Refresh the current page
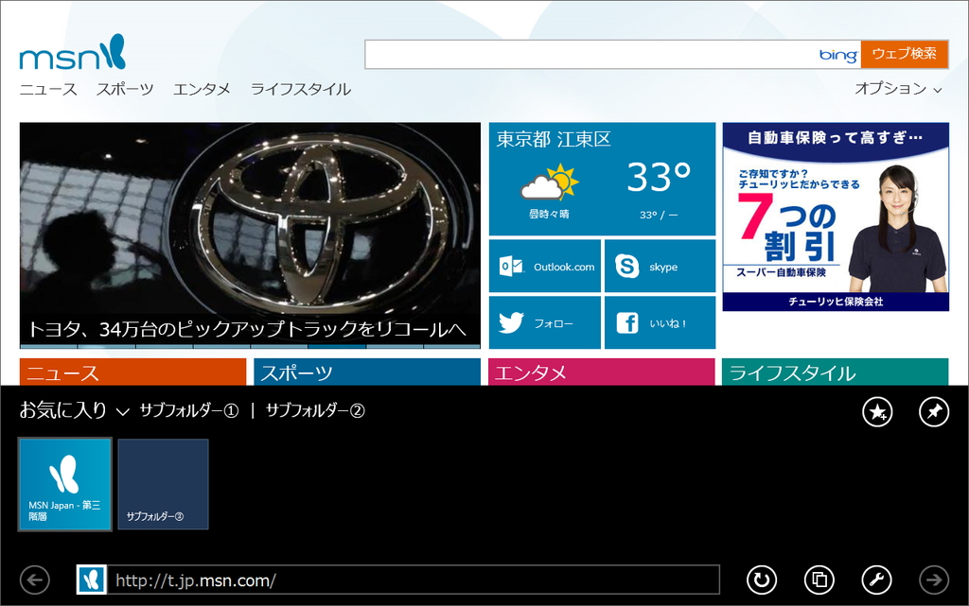Viewport: 969px width, 606px height. point(762,580)
